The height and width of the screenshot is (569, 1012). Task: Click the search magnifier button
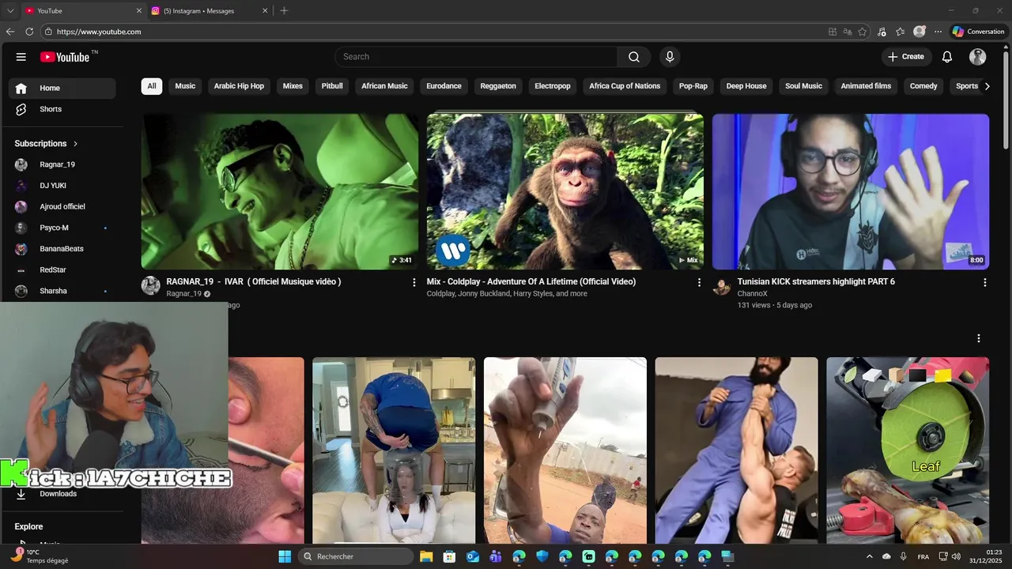(634, 57)
